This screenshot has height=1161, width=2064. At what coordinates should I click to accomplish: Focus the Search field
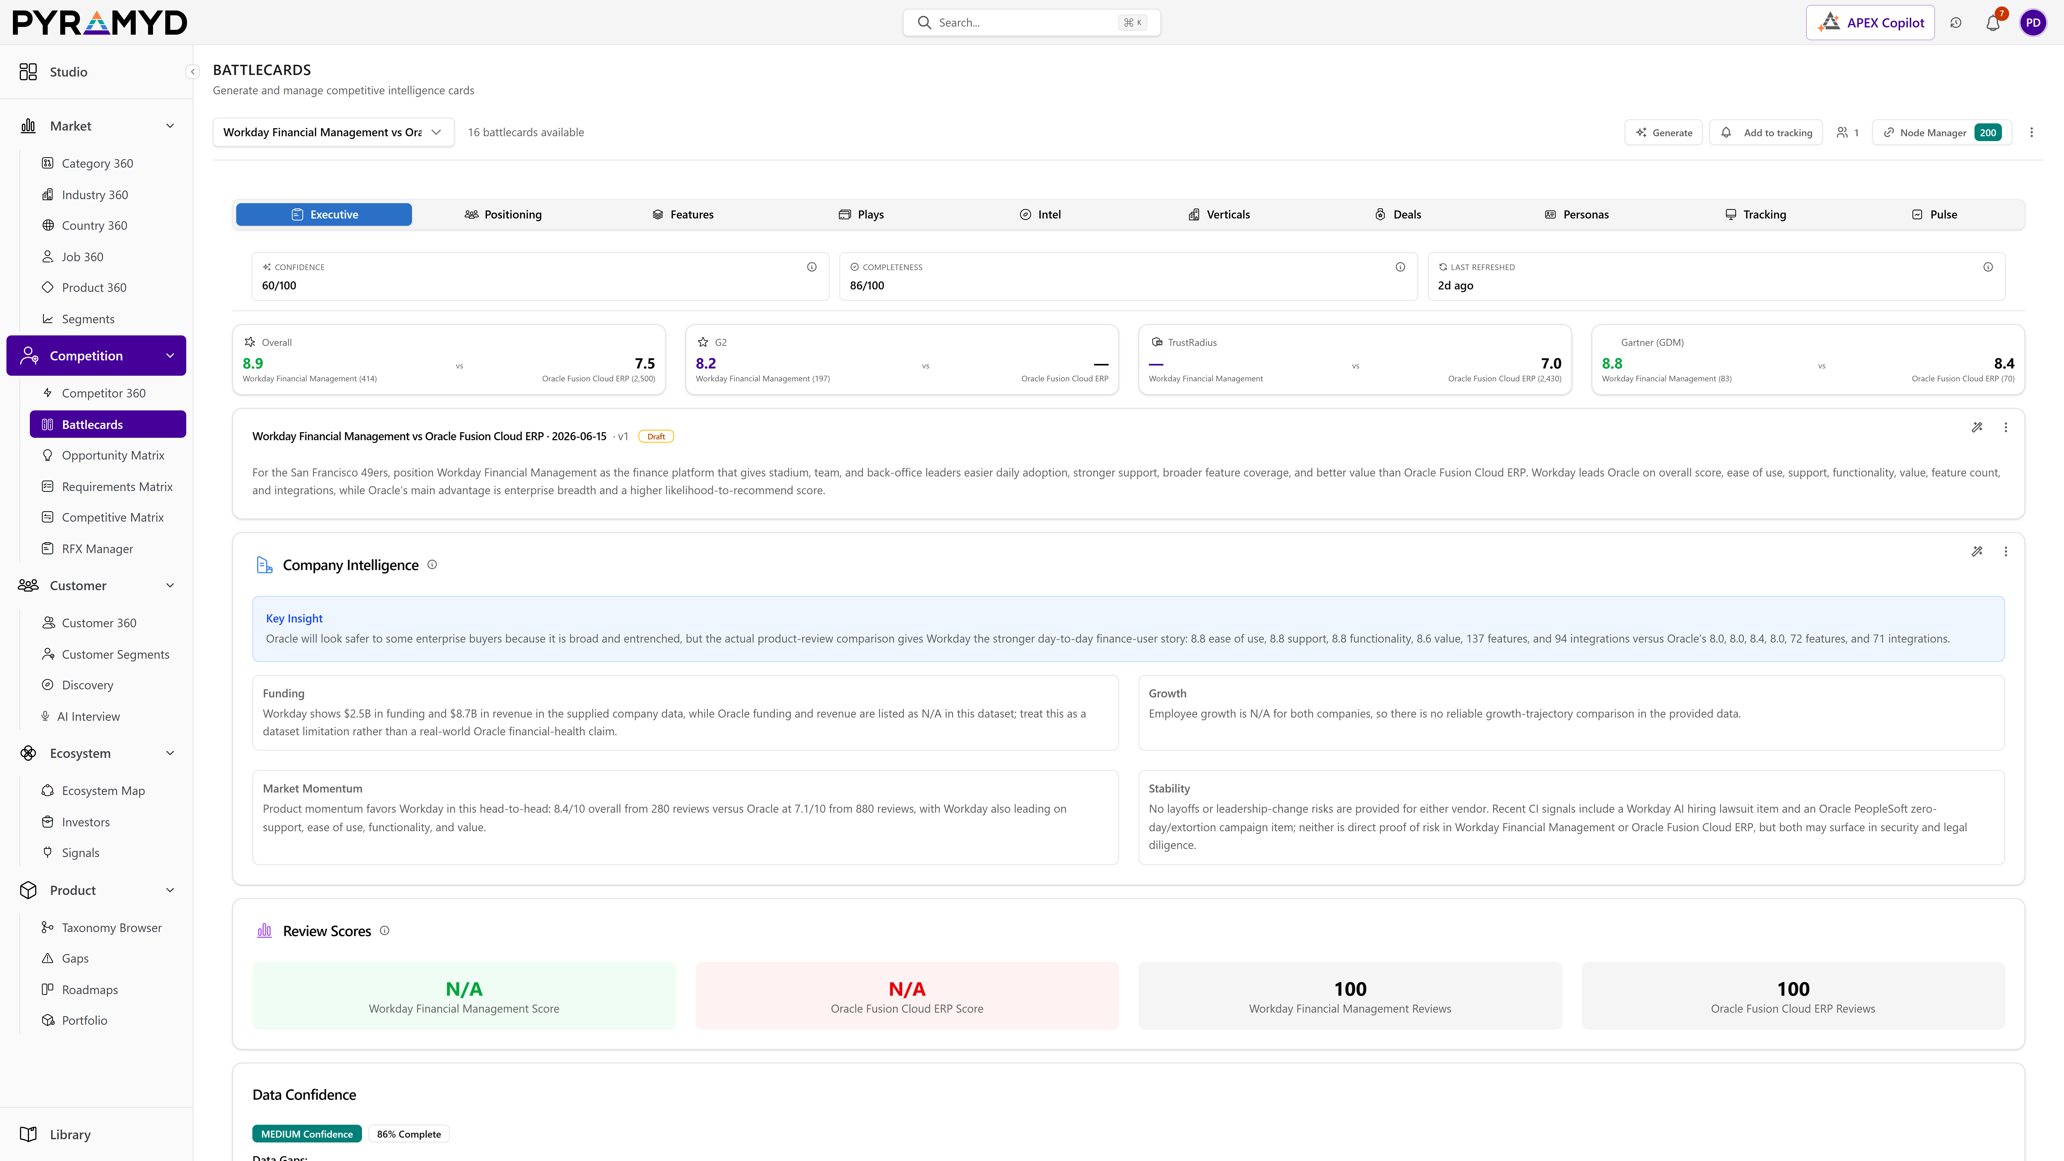click(1031, 22)
